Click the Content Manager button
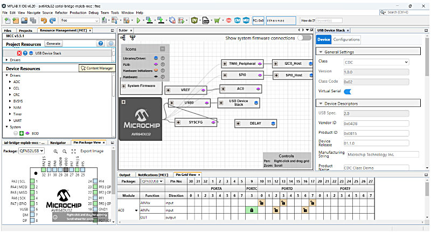Image resolution: width=431 pixels, height=232 pixels. [97, 68]
